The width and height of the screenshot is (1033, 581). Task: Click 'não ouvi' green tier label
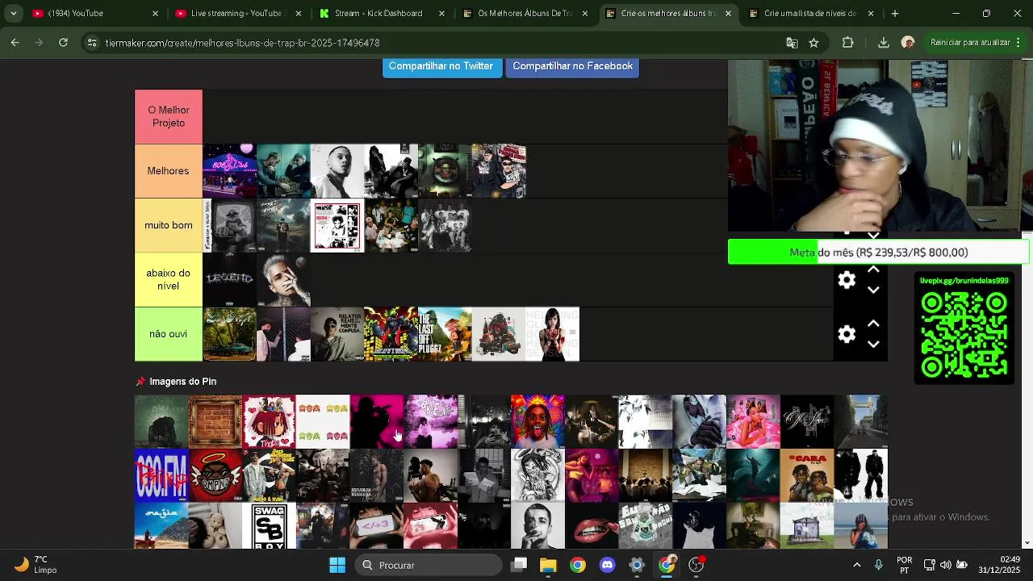click(169, 334)
